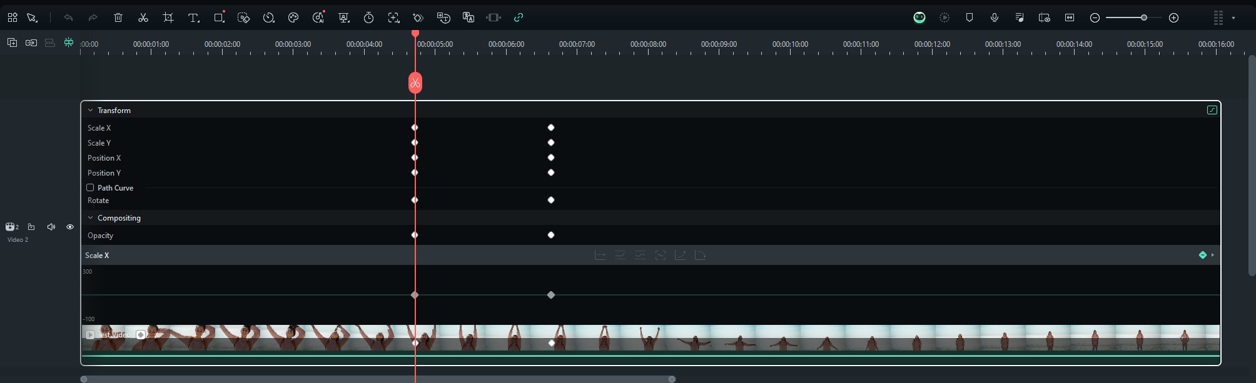Click the horizontal timeline scrollbar
This screenshot has width=1256, height=383.
pyautogui.click(x=378, y=379)
